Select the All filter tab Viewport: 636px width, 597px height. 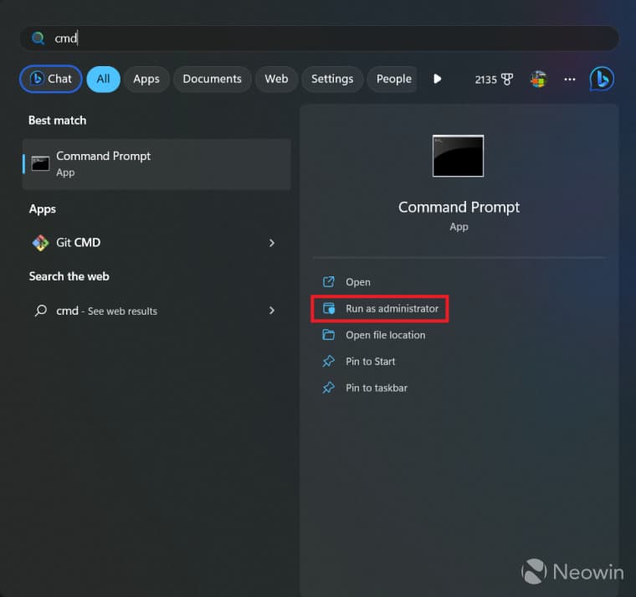pos(103,79)
